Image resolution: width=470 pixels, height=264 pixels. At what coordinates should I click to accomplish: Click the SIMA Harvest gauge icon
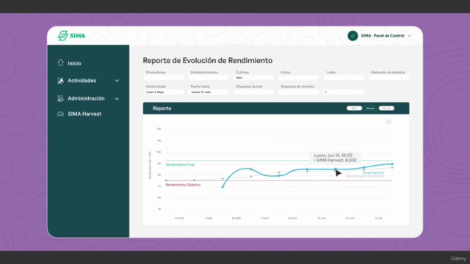pyautogui.click(x=60, y=114)
